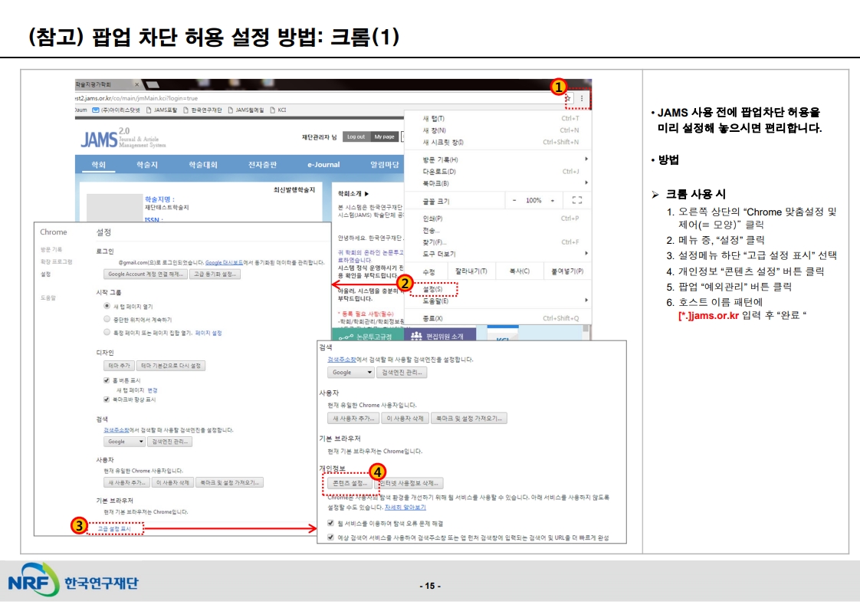Open 확장 프로그램 in Chrome settings sidebar
Viewport: 860px width, 608px height.
[56, 261]
